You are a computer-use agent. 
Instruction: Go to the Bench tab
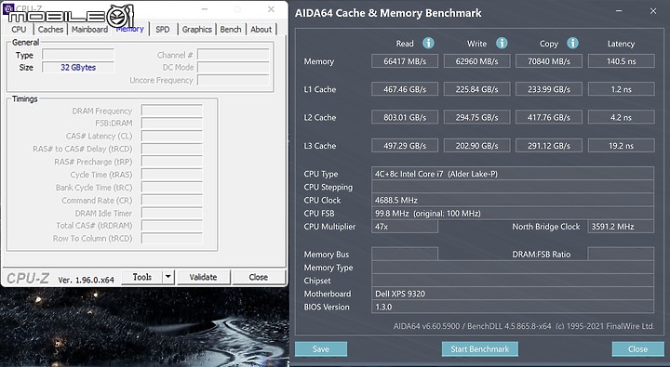tap(231, 30)
